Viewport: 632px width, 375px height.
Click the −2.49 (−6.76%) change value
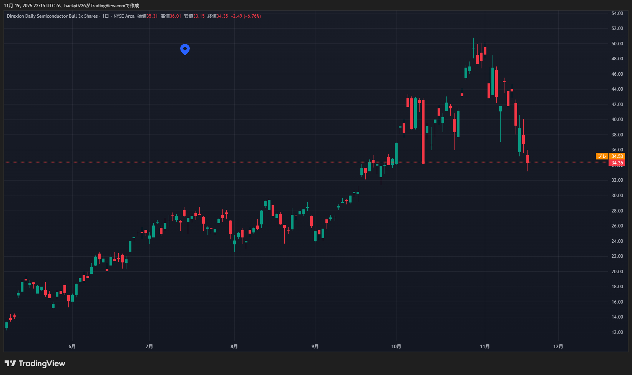246,16
